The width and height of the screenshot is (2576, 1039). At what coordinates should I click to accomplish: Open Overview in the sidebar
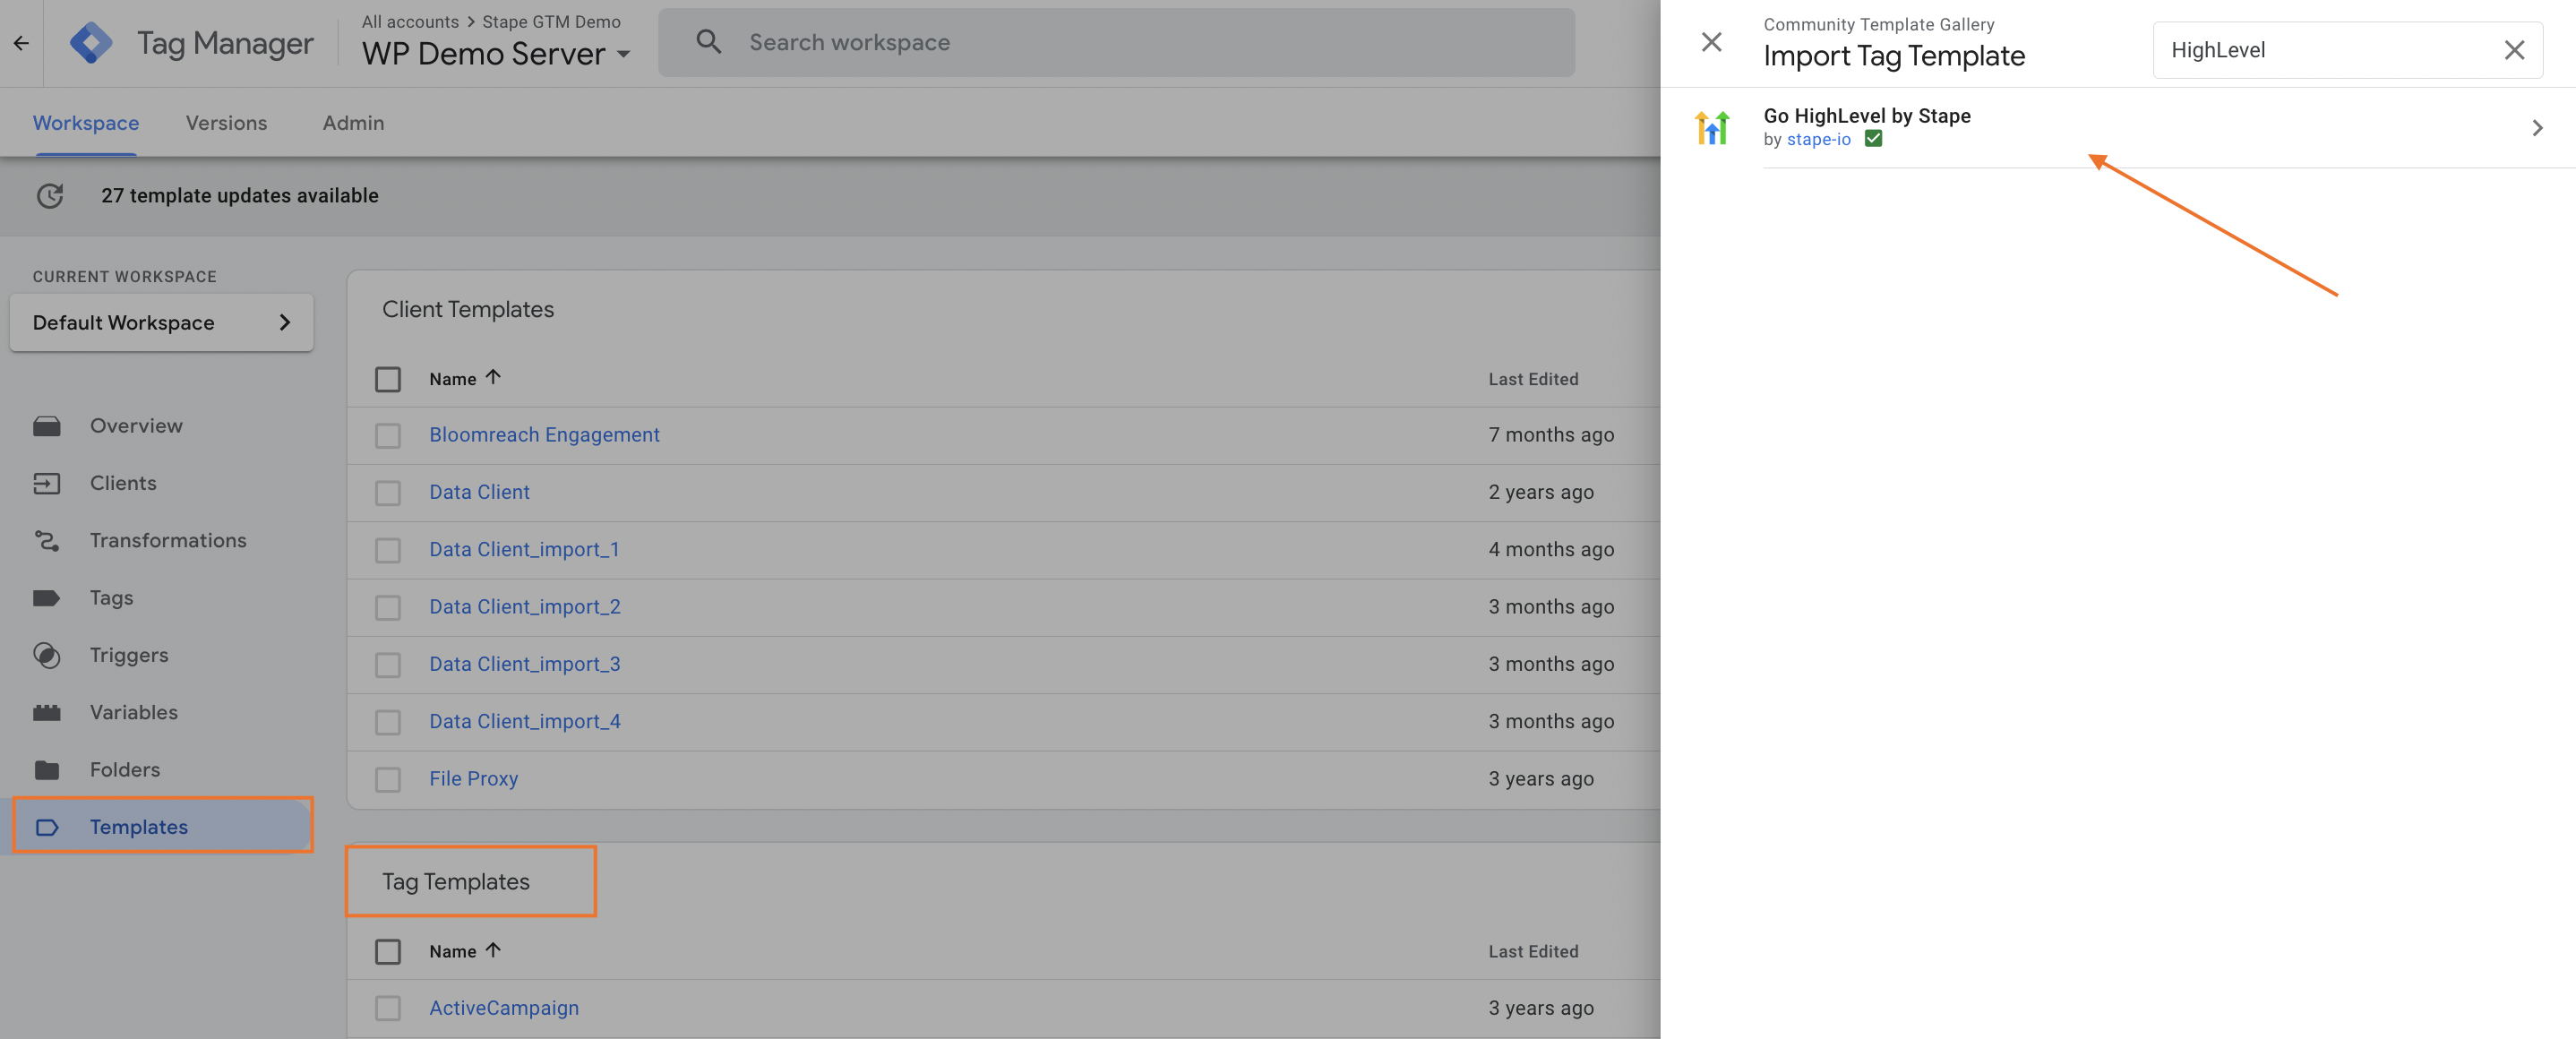click(137, 426)
